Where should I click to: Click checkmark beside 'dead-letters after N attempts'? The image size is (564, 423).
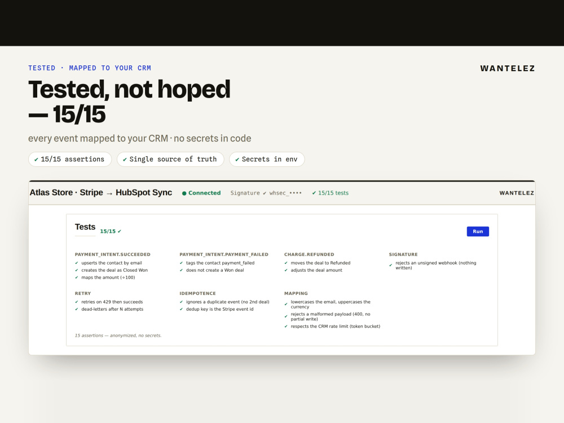(77, 309)
